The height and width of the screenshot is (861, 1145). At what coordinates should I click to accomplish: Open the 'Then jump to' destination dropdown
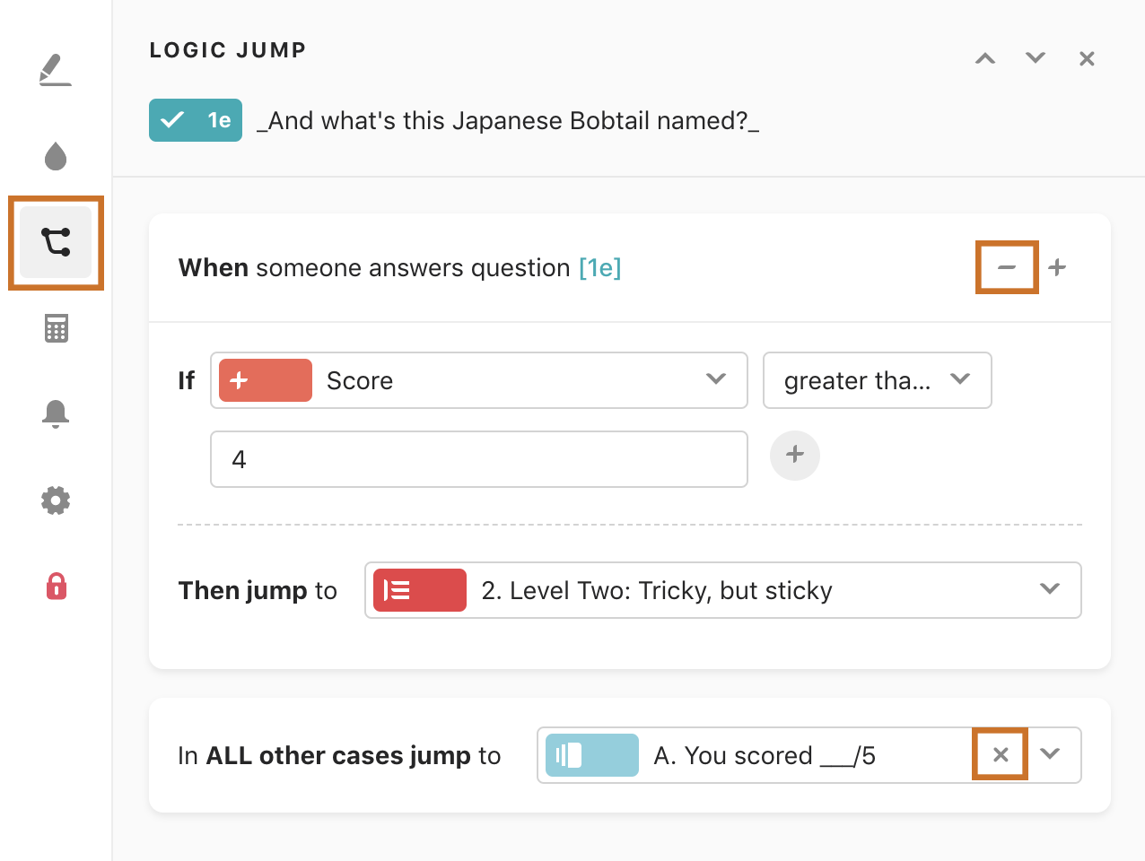[723, 590]
